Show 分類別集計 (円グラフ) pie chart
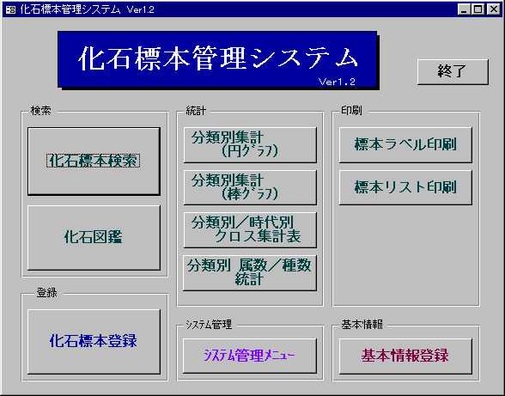This screenshot has height=396, width=505. (x=250, y=144)
